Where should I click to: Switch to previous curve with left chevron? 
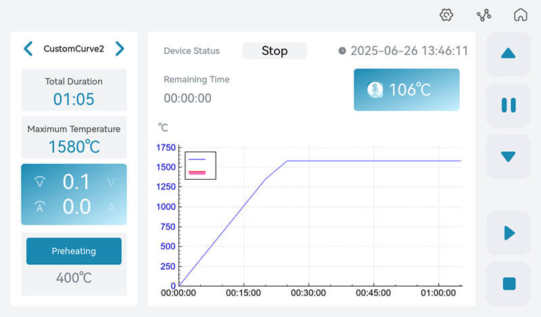[x=28, y=49]
